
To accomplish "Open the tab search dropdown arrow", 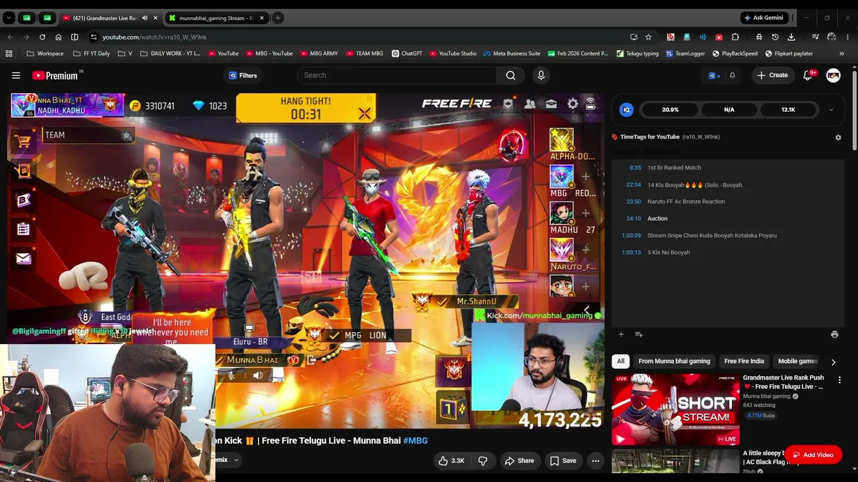I will 9,18.
